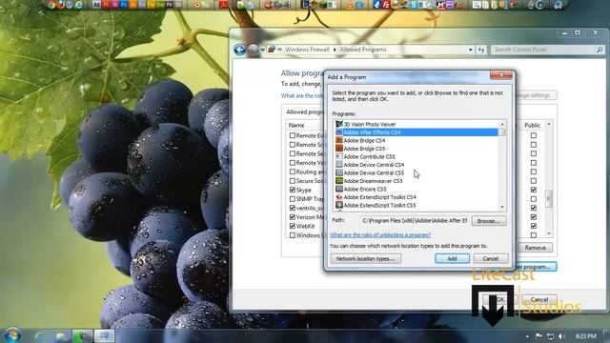
Task: Check the Routing and Remote checkbox
Action: (293, 171)
